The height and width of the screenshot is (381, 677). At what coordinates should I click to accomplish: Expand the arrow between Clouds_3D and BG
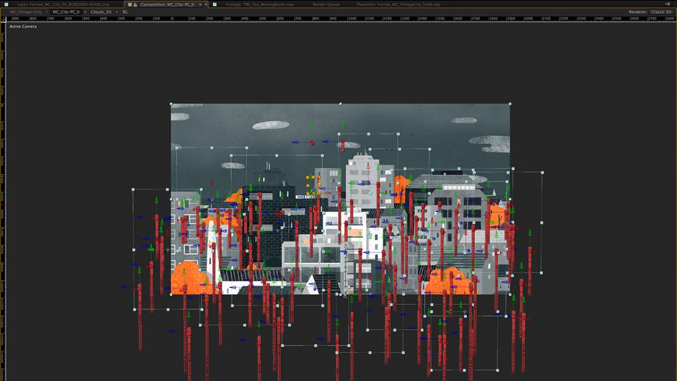pyautogui.click(x=117, y=12)
